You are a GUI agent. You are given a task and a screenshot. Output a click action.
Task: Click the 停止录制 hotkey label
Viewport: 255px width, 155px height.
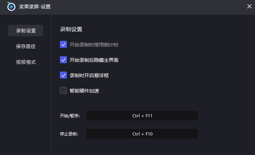tap(69, 134)
